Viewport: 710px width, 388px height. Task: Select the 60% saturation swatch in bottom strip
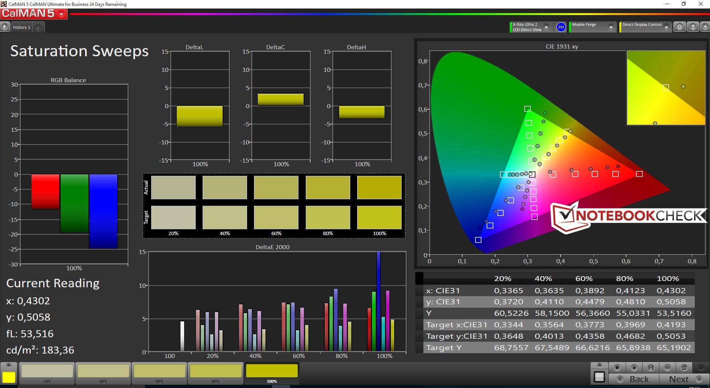(x=159, y=373)
